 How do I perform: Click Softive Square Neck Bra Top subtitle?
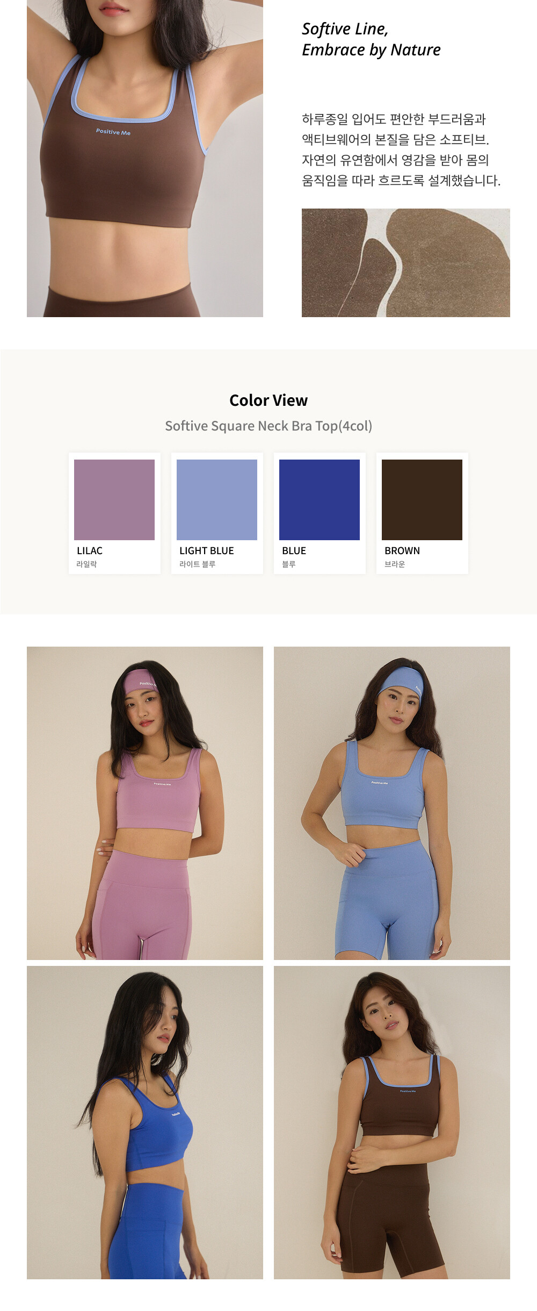click(x=268, y=426)
